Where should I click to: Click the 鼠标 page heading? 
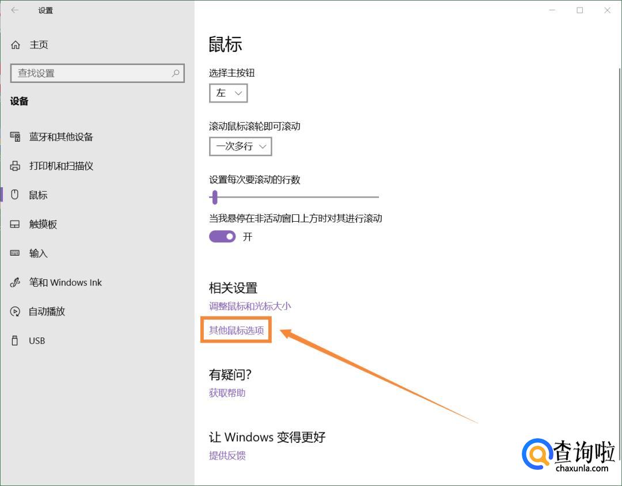[225, 44]
